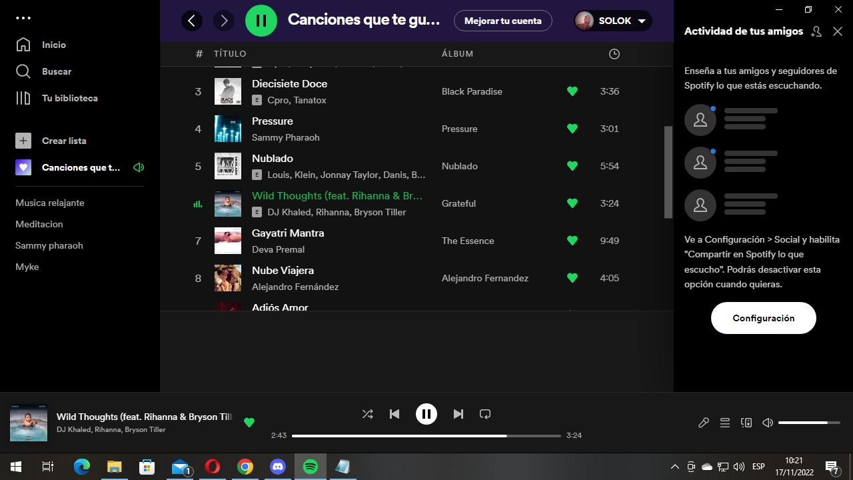Open the Meditacion playlist
The height and width of the screenshot is (480, 853).
pos(39,224)
